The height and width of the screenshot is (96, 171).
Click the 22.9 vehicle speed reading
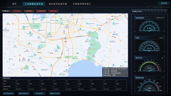click(x=149, y=48)
